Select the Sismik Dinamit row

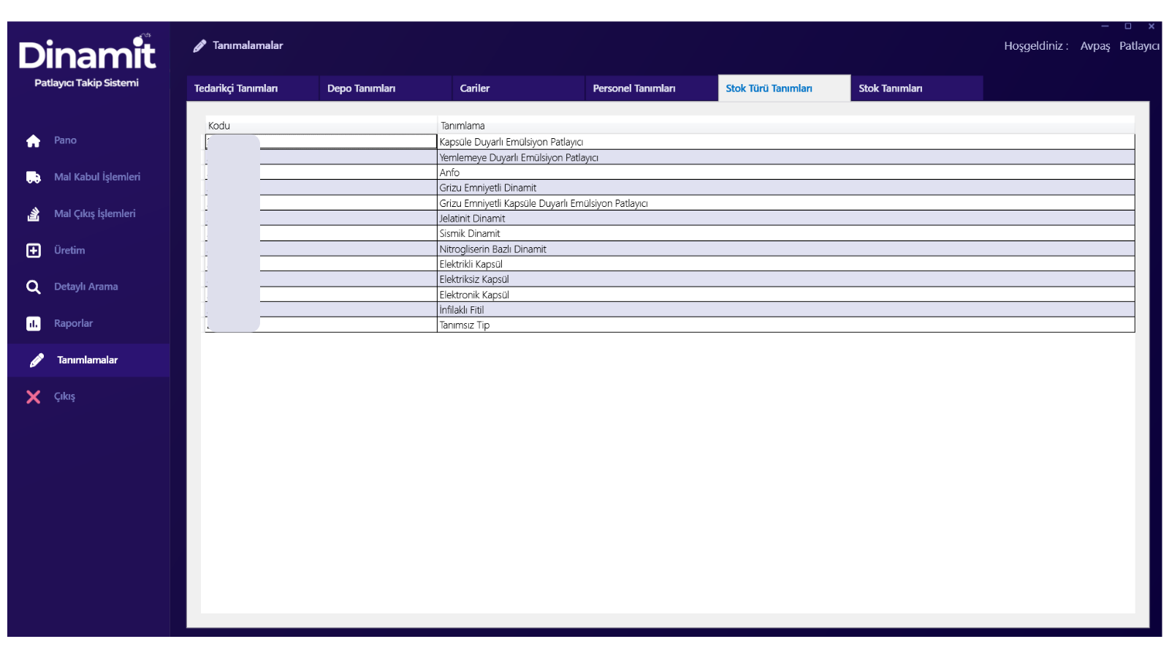pyautogui.click(x=670, y=233)
